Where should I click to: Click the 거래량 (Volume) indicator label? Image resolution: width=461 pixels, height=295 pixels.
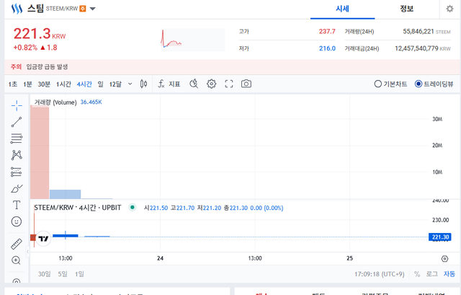pyautogui.click(x=55, y=102)
